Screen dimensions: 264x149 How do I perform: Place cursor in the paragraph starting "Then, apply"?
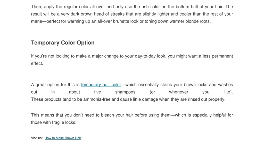coord(132,14)
